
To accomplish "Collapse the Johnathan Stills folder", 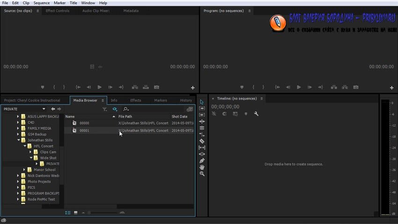I will [x=18, y=140].
